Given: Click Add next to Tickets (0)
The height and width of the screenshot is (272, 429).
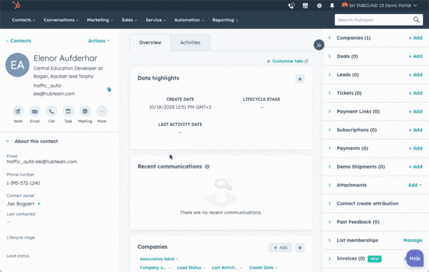Looking at the screenshot, I should 416,93.
